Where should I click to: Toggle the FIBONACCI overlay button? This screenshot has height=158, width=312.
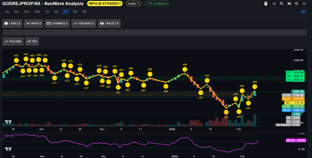pyautogui.click(x=84, y=23)
